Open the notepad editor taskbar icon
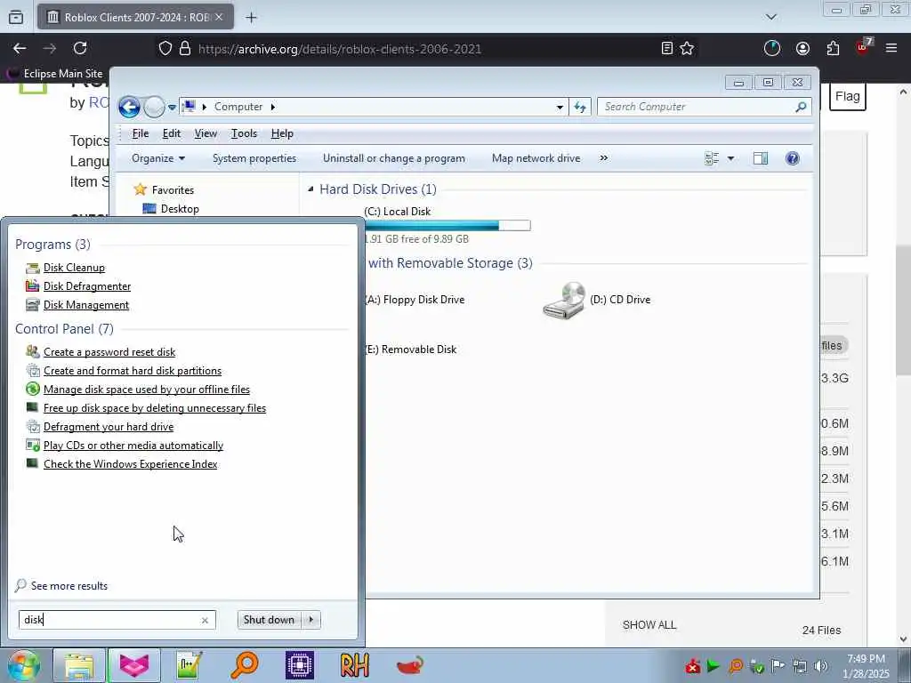This screenshot has height=683, width=911. (x=189, y=665)
